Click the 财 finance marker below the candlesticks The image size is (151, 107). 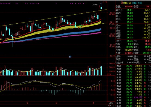[x=70, y=56]
